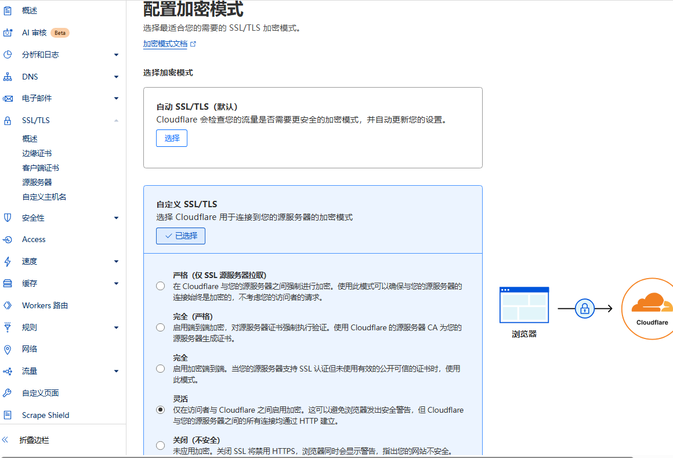Collapse the SSL/TLS menu arrow
The height and width of the screenshot is (458, 673).
(x=116, y=121)
